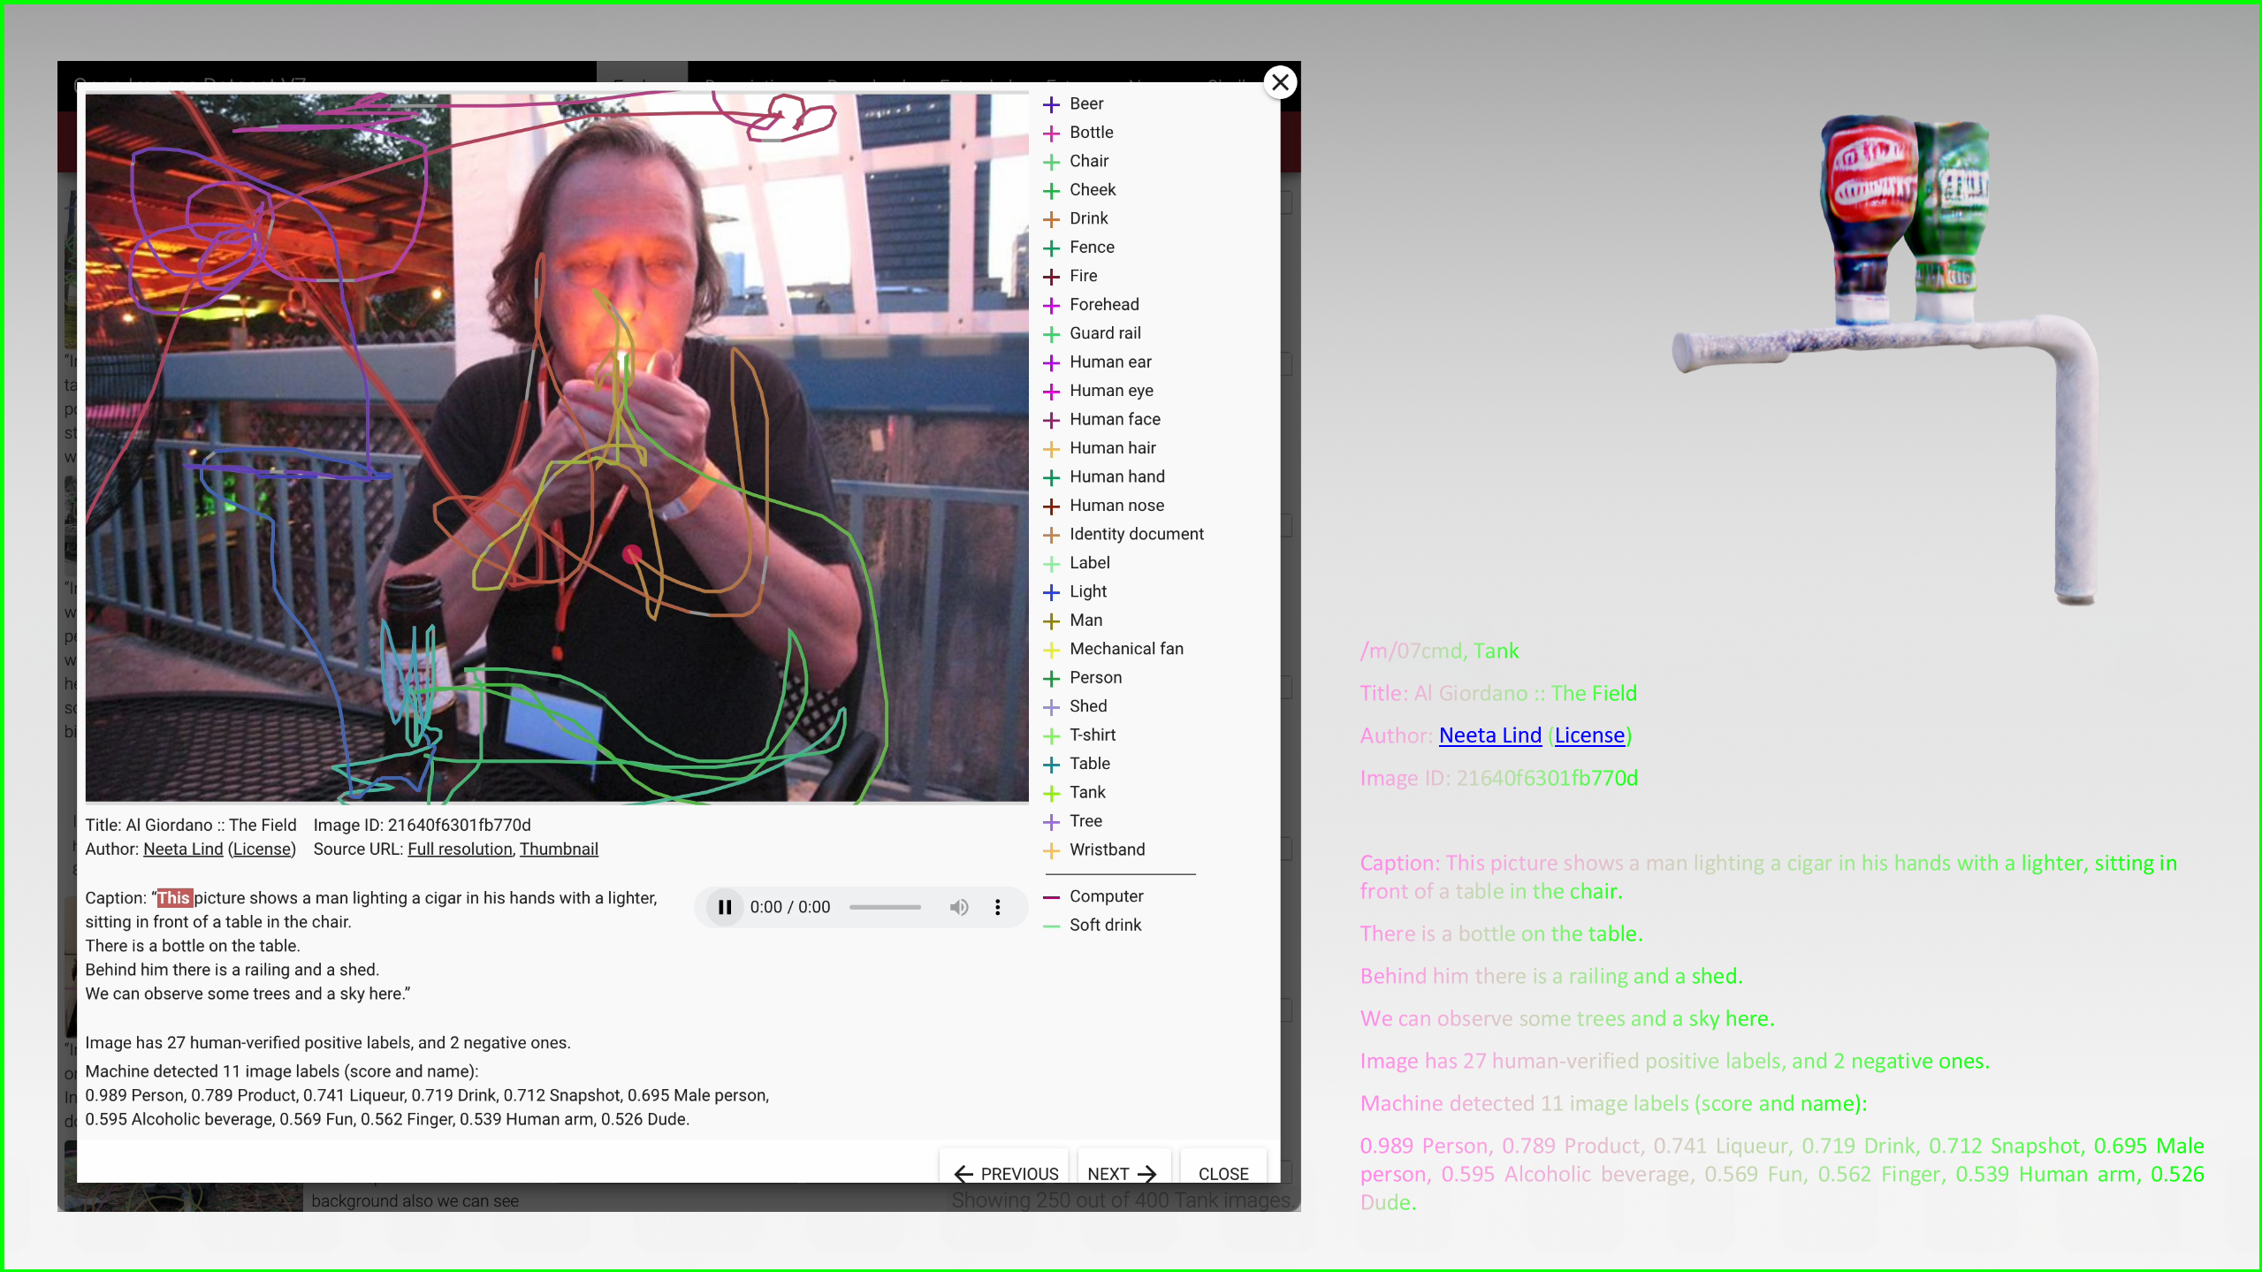The width and height of the screenshot is (2262, 1272).
Task: Mute the audio player volume icon
Action: coord(958,907)
